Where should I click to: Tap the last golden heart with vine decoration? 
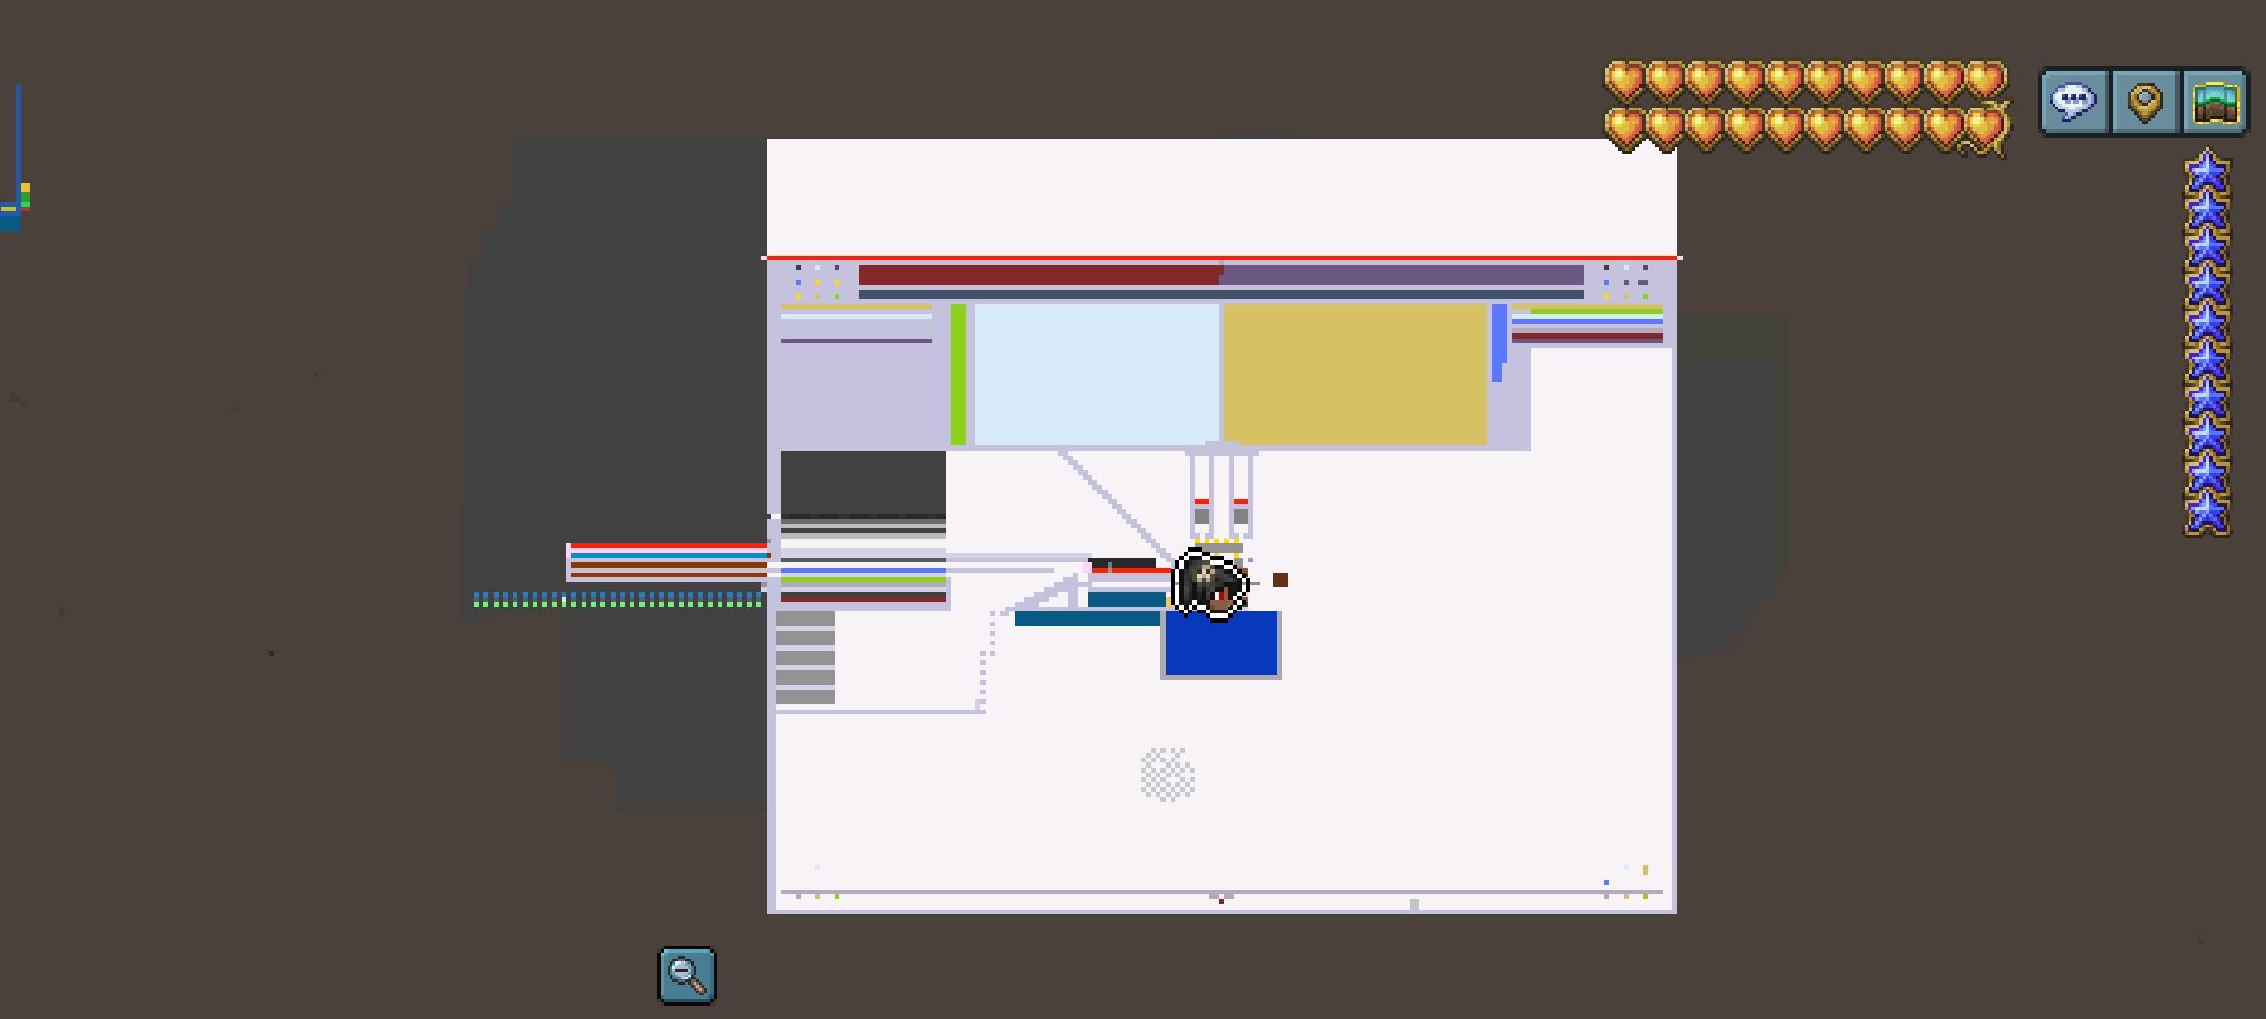coord(1985,129)
